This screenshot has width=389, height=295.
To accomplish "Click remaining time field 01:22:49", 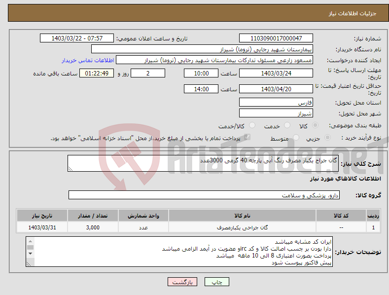I will [x=97, y=73].
